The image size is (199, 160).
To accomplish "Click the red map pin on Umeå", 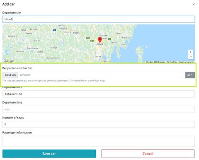I will coord(100,40).
